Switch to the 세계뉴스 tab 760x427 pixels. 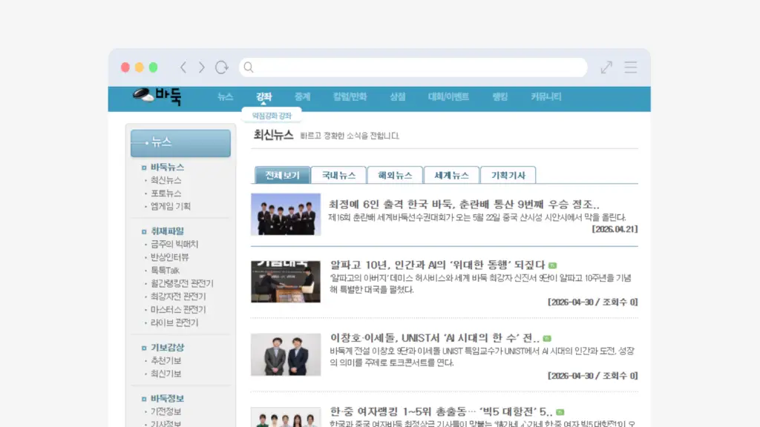[451, 175]
